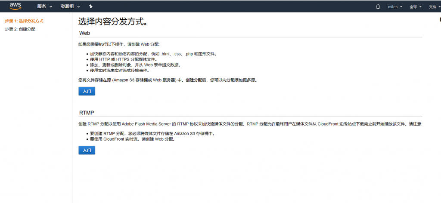Click the RTMP section heading

coord(87,113)
